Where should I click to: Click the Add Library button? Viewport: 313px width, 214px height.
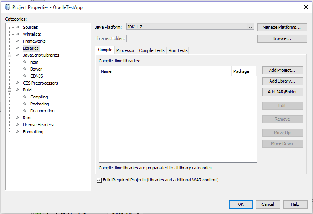point(282,81)
